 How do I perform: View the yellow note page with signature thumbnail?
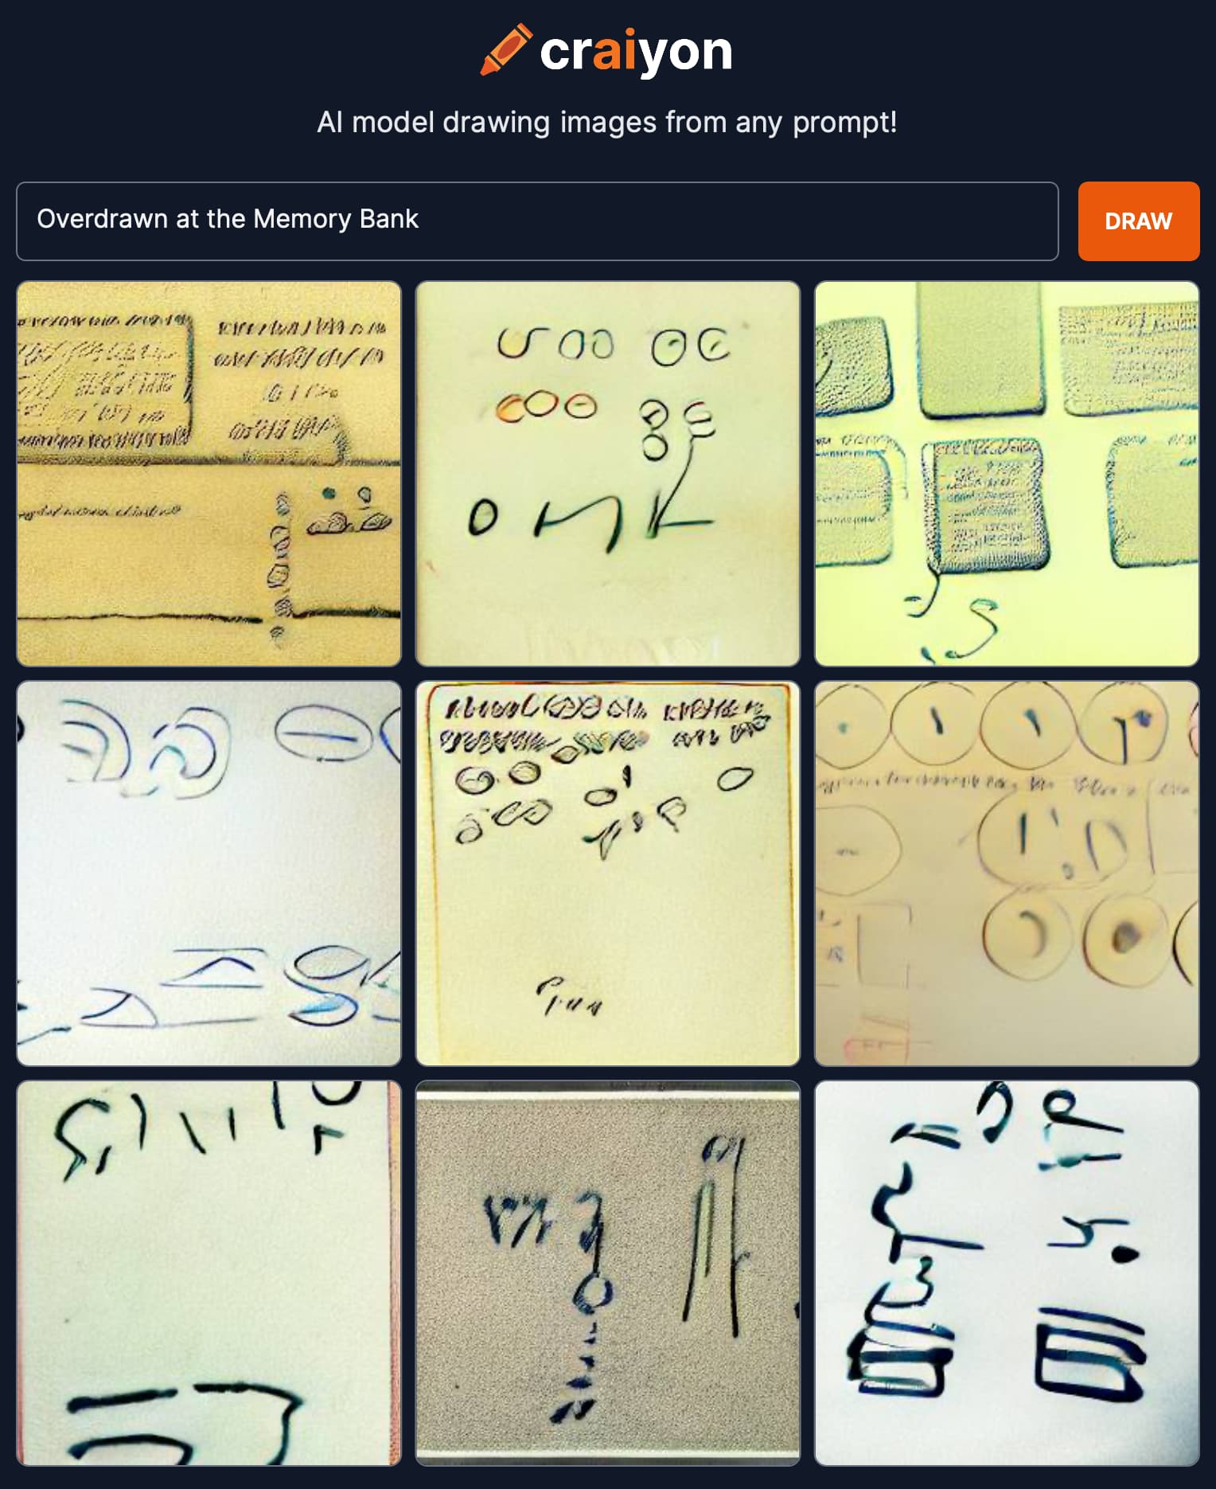coord(608,873)
